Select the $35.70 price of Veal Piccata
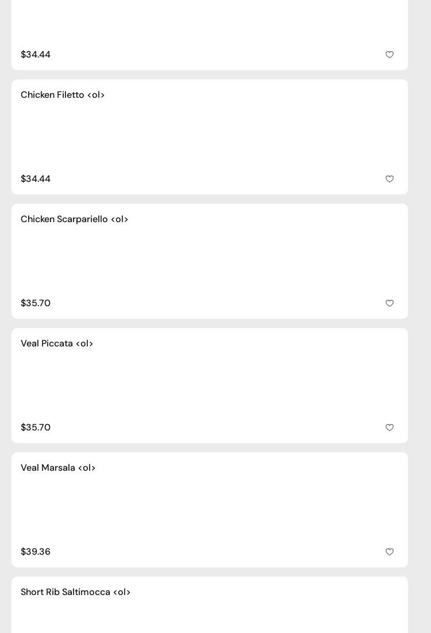The image size is (431, 633). [36, 428]
